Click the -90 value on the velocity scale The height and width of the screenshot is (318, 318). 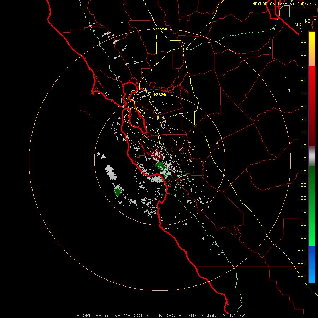[x=302, y=277]
